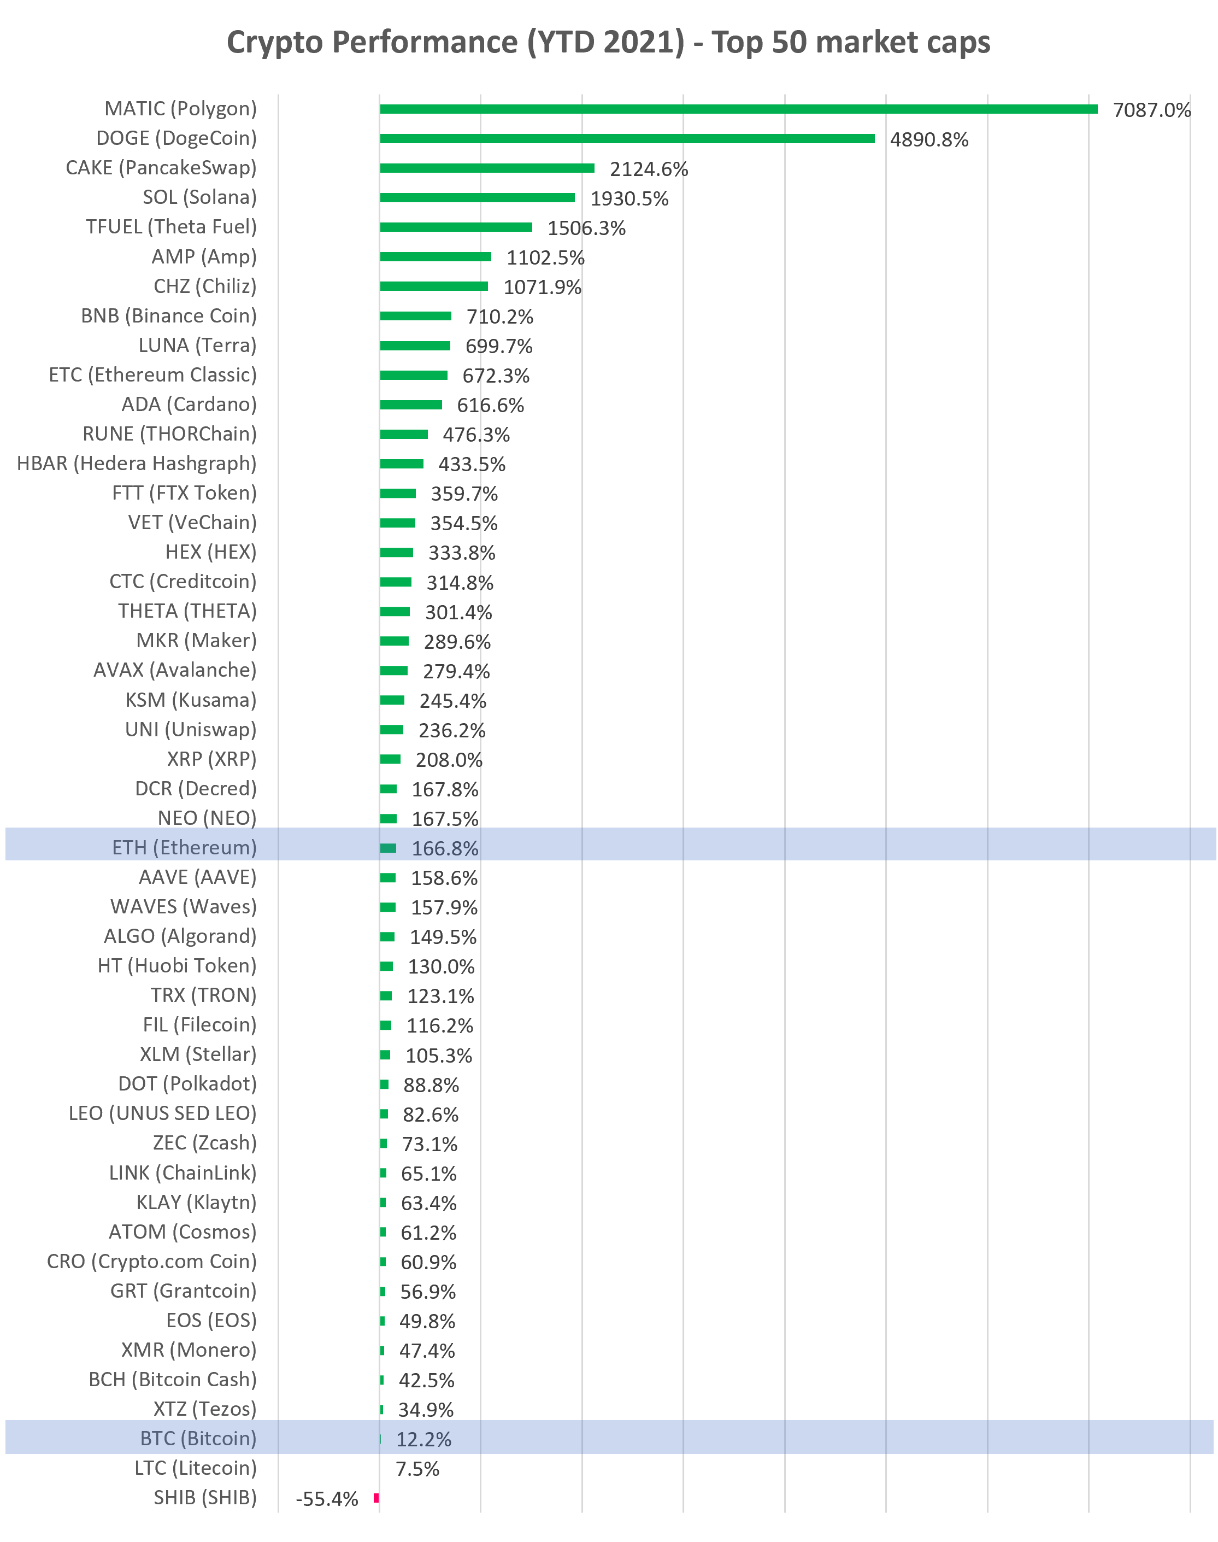Click the 1506.3% value

pyautogui.click(x=586, y=228)
